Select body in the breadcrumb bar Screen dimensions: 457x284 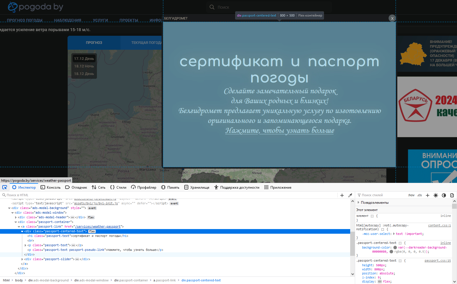click(x=19, y=281)
